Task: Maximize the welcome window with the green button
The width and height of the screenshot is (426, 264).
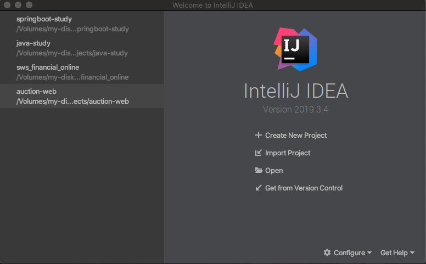Action: click(x=29, y=5)
